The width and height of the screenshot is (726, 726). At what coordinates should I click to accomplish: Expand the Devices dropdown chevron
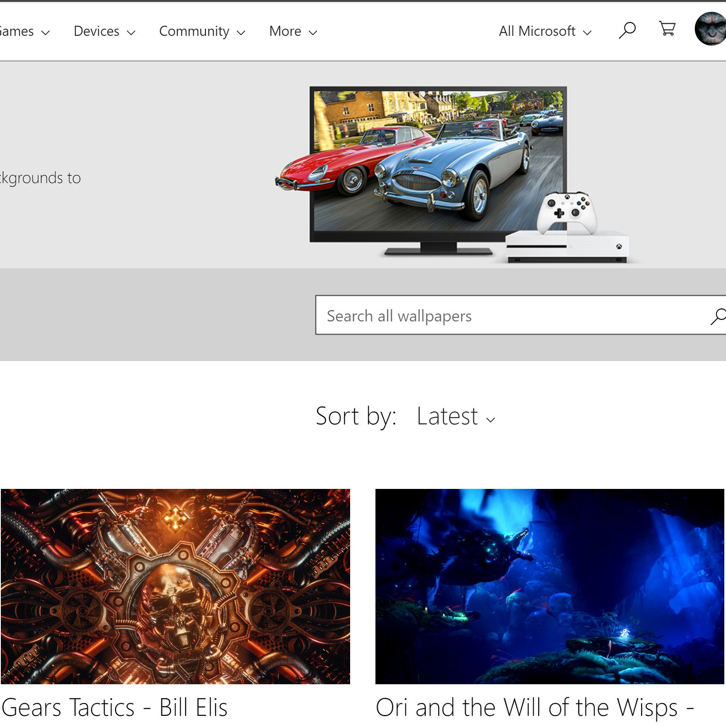pyautogui.click(x=131, y=32)
